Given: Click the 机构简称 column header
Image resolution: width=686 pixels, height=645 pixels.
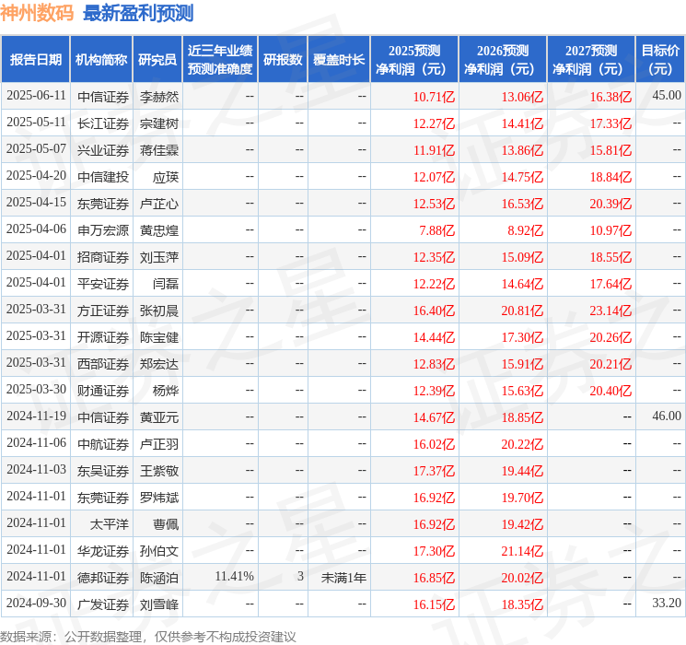Looking at the screenshot, I should point(101,60).
